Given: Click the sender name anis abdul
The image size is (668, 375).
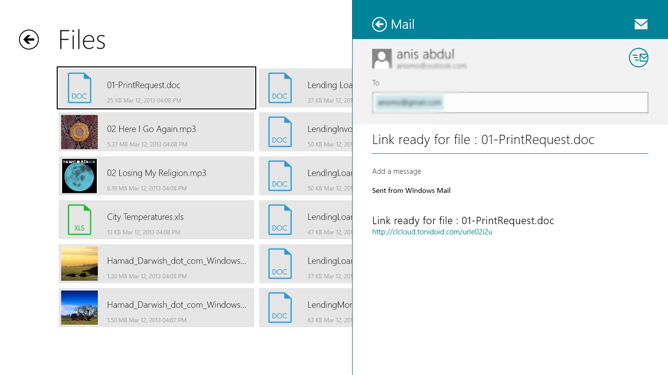Looking at the screenshot, I should click(425, 54).
